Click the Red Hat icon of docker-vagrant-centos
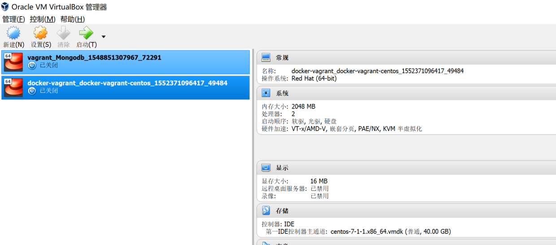This screenshot has height=245, width=556. [13, 87]
